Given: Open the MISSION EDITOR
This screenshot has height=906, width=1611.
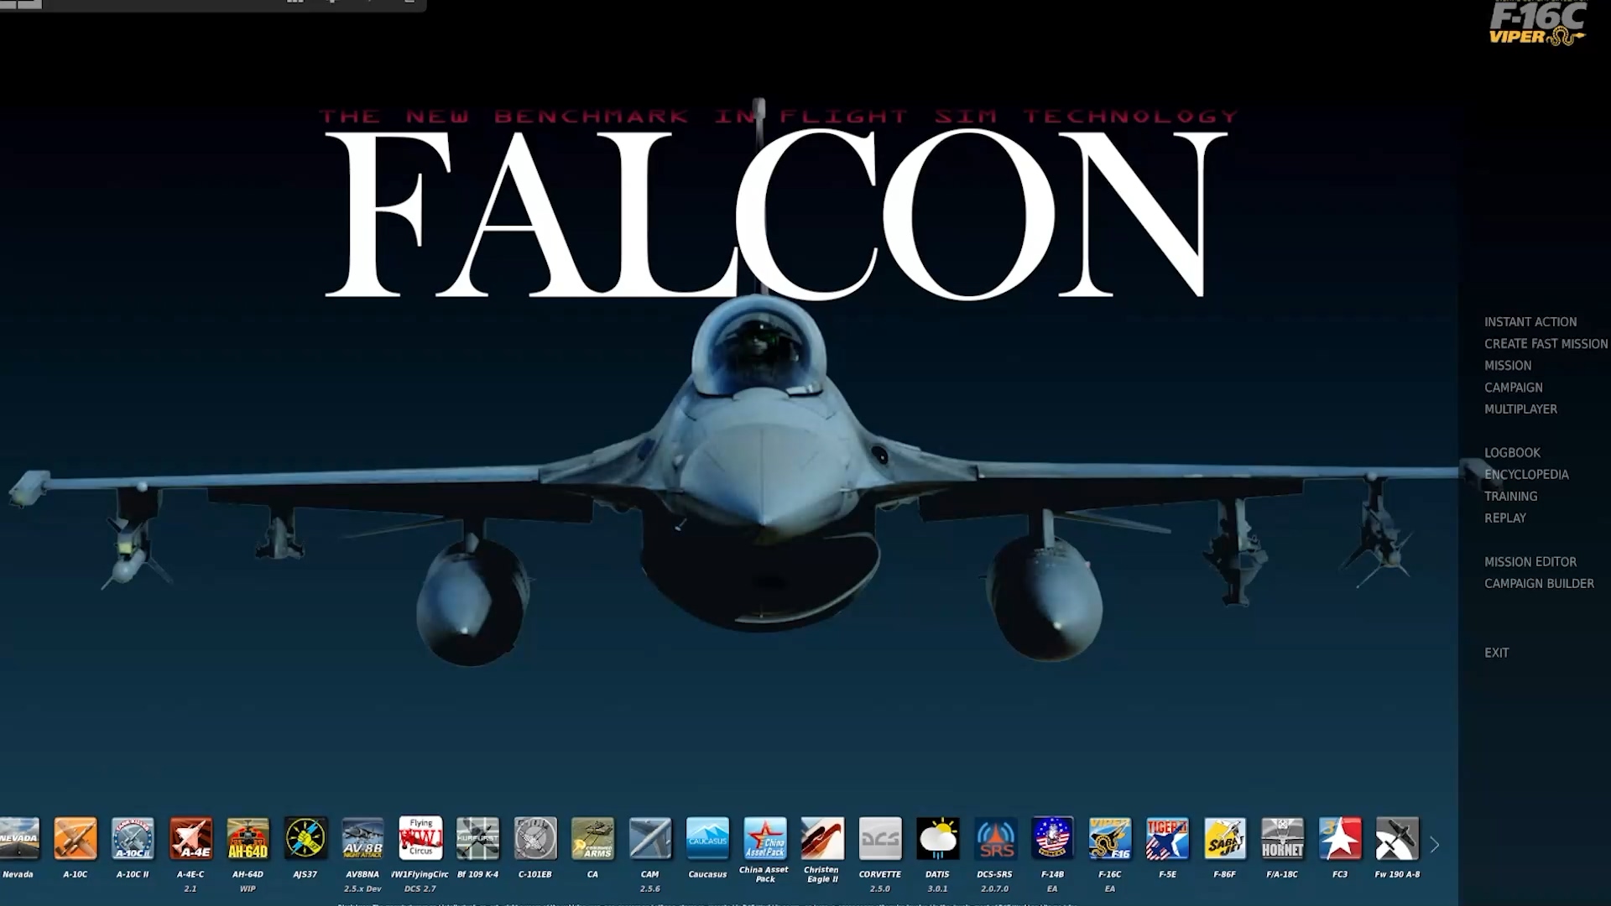Looking at the screenshot, I should click(x=1530, y=561).
